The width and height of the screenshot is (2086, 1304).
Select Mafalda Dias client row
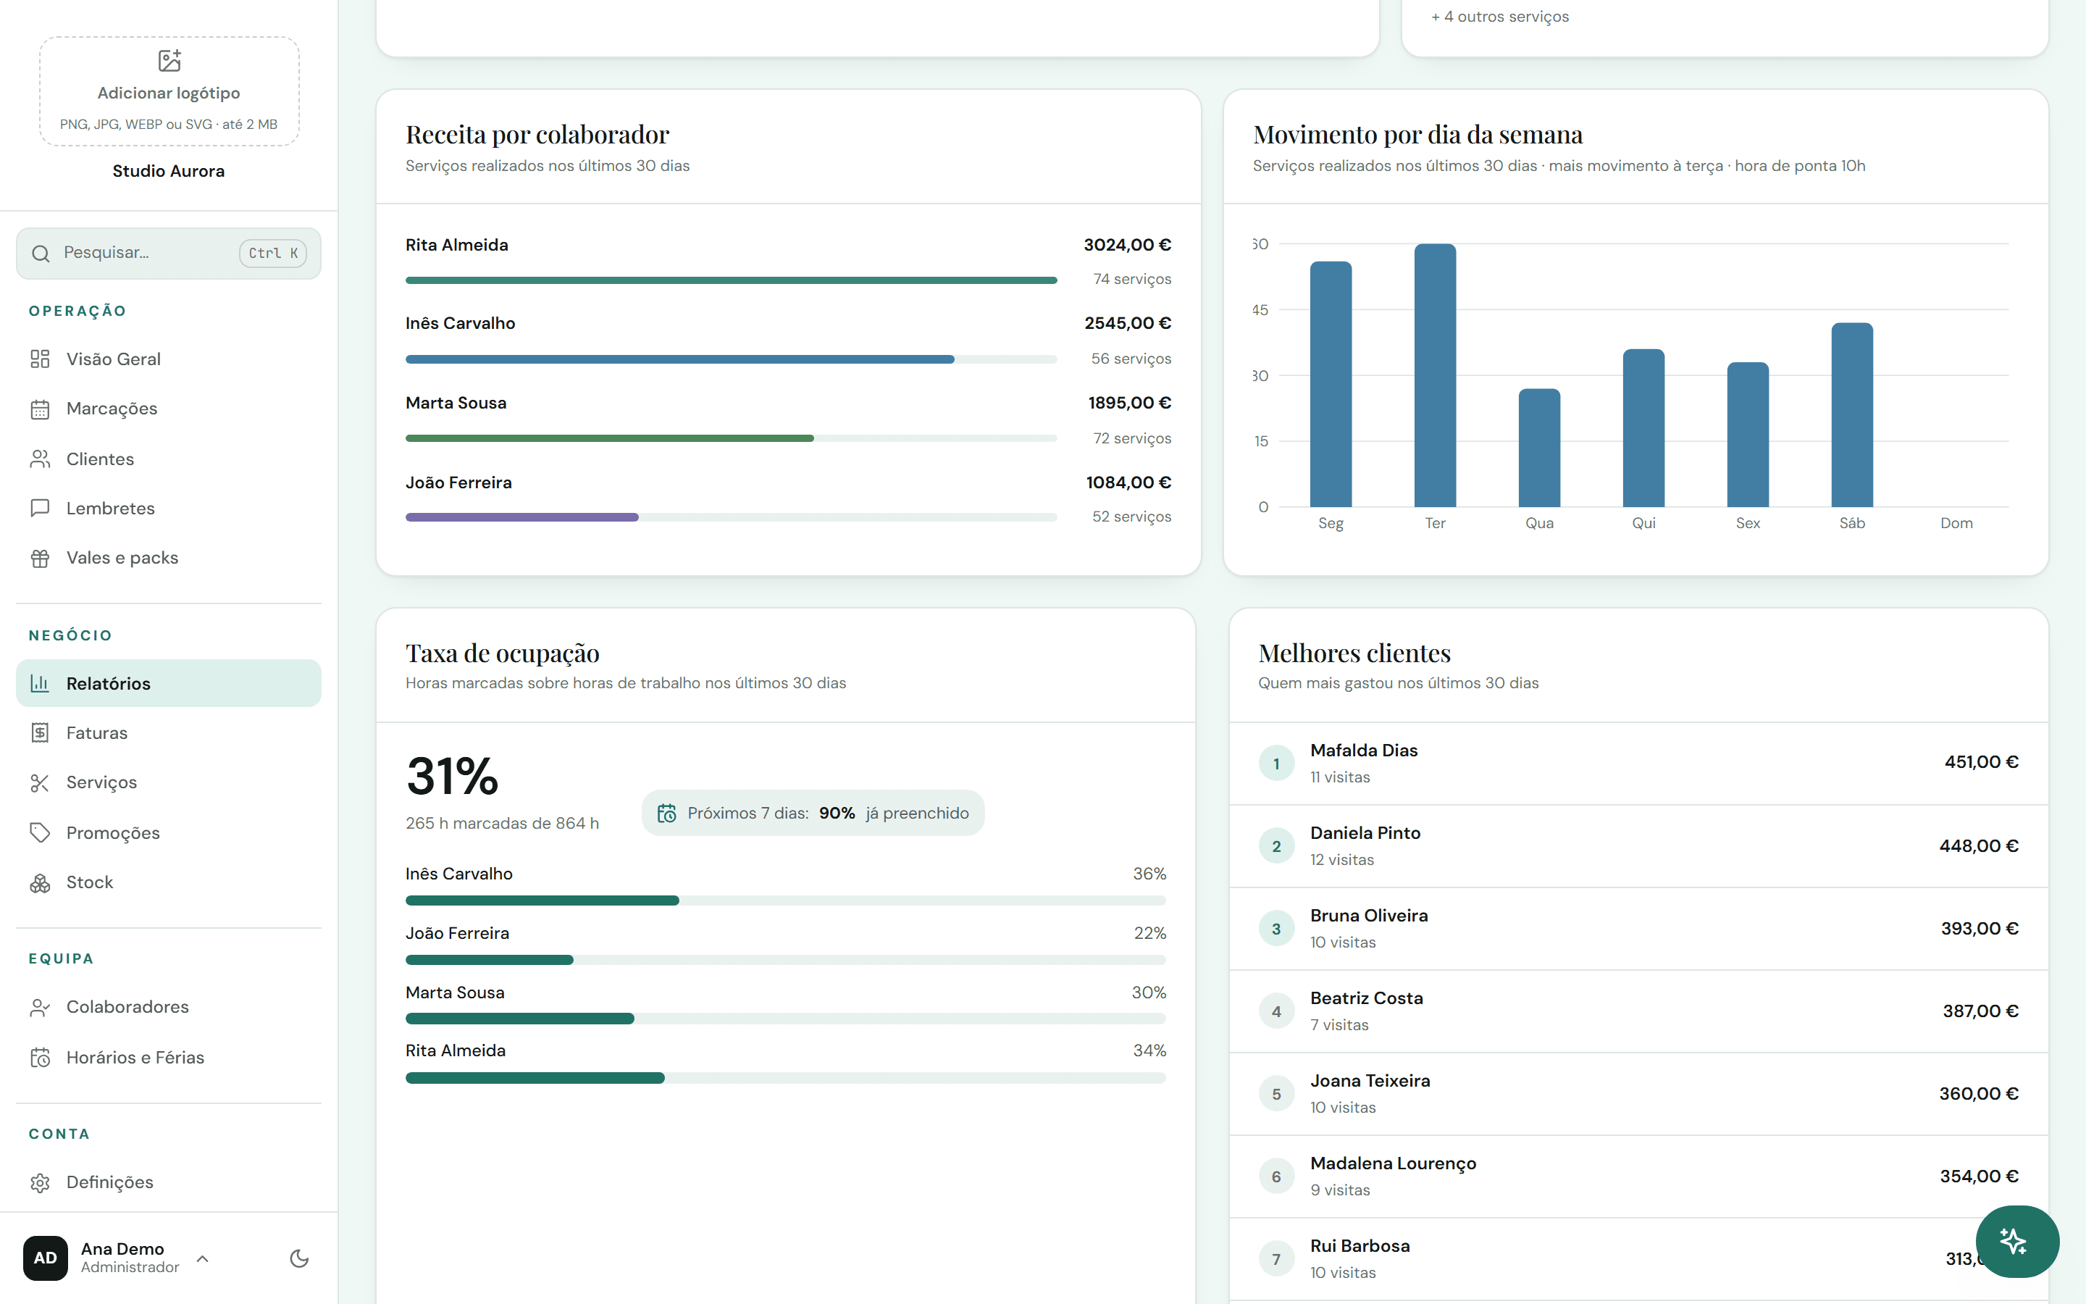tap(1638, 764)
